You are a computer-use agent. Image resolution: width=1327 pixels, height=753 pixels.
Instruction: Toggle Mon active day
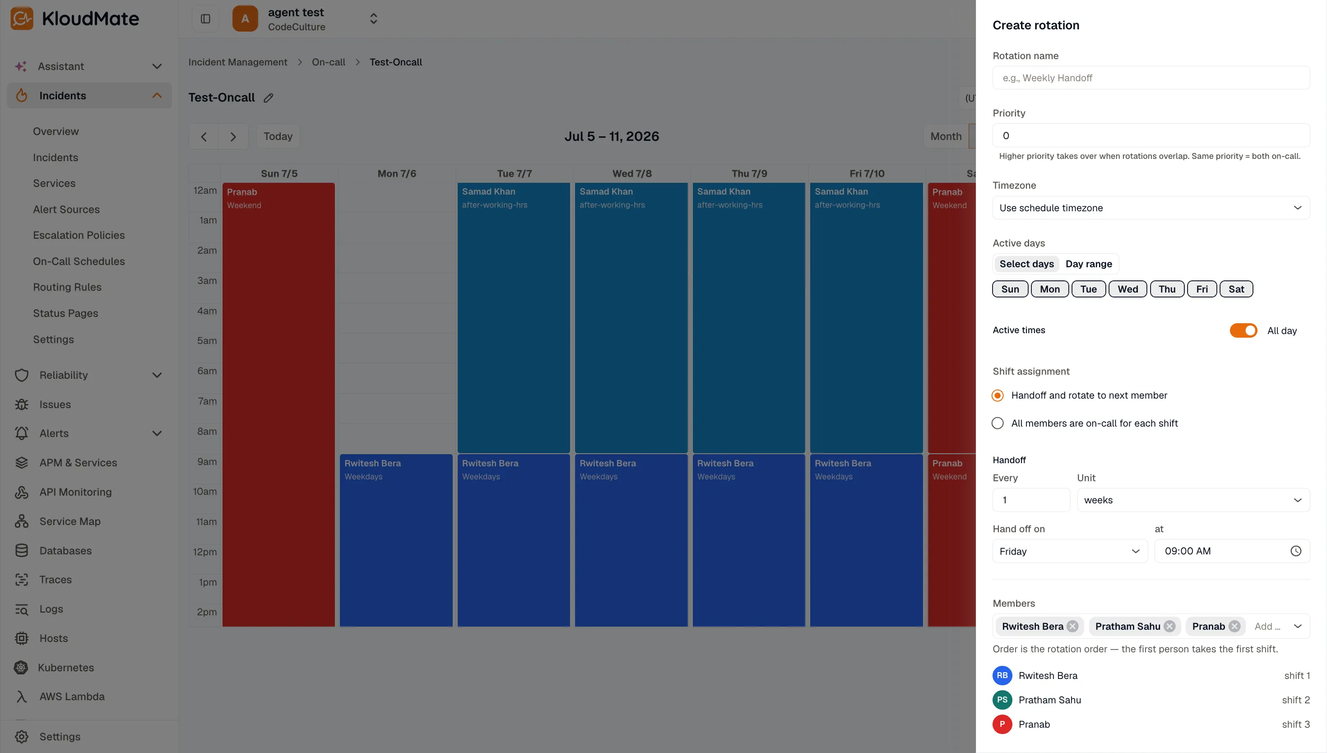coord(1049,289)
